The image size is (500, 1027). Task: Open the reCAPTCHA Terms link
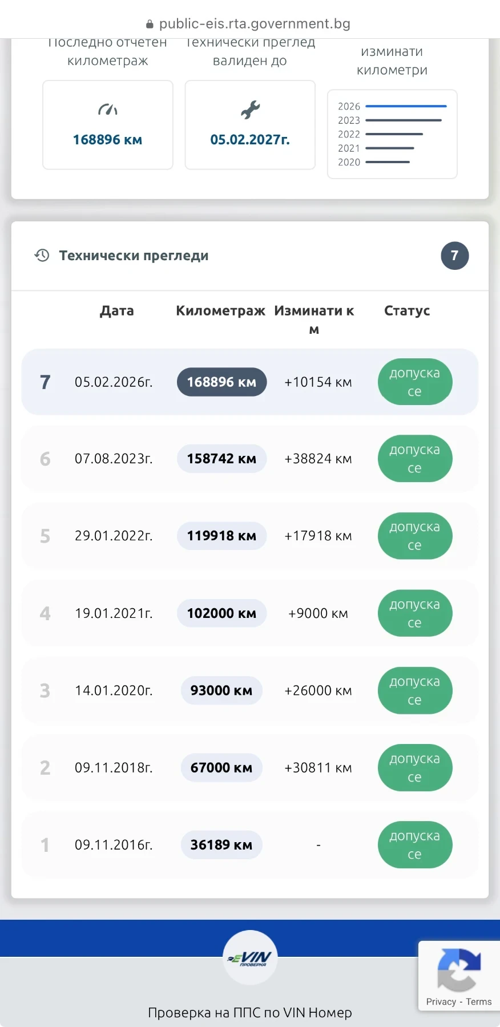(x=478, y=1002)
